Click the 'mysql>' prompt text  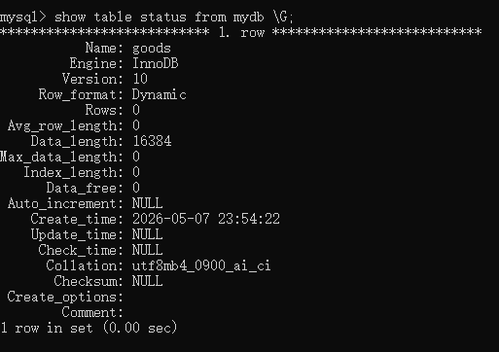[x=22, y=18]
